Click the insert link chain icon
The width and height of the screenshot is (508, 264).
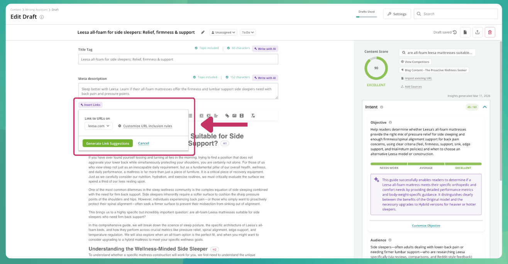point(227,116)
